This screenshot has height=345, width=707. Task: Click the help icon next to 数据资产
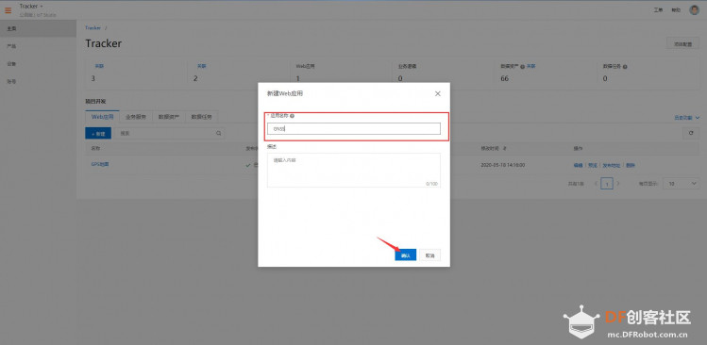tap(523, 66)
